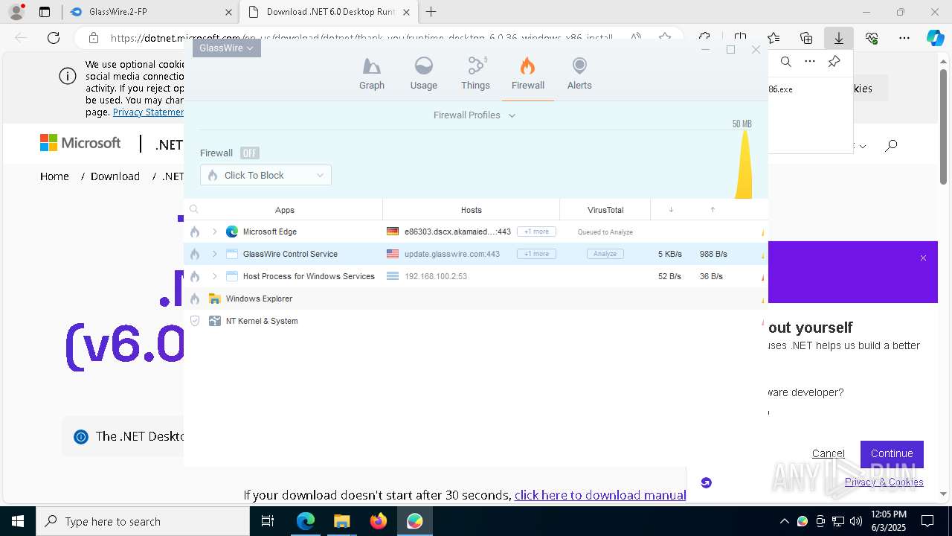This screenshot has width=952, height=536.
Task: Open Edge Settings and more menu
Action: click(904, 38)
